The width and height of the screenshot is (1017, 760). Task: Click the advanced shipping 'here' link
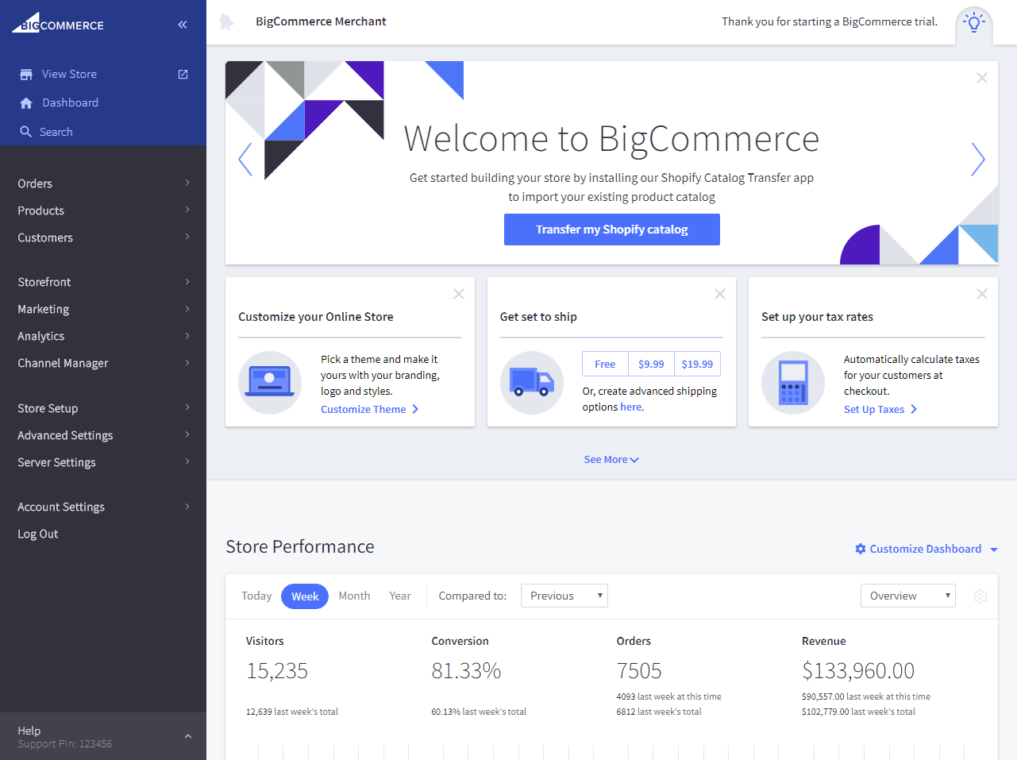click(x=631, y=407)
